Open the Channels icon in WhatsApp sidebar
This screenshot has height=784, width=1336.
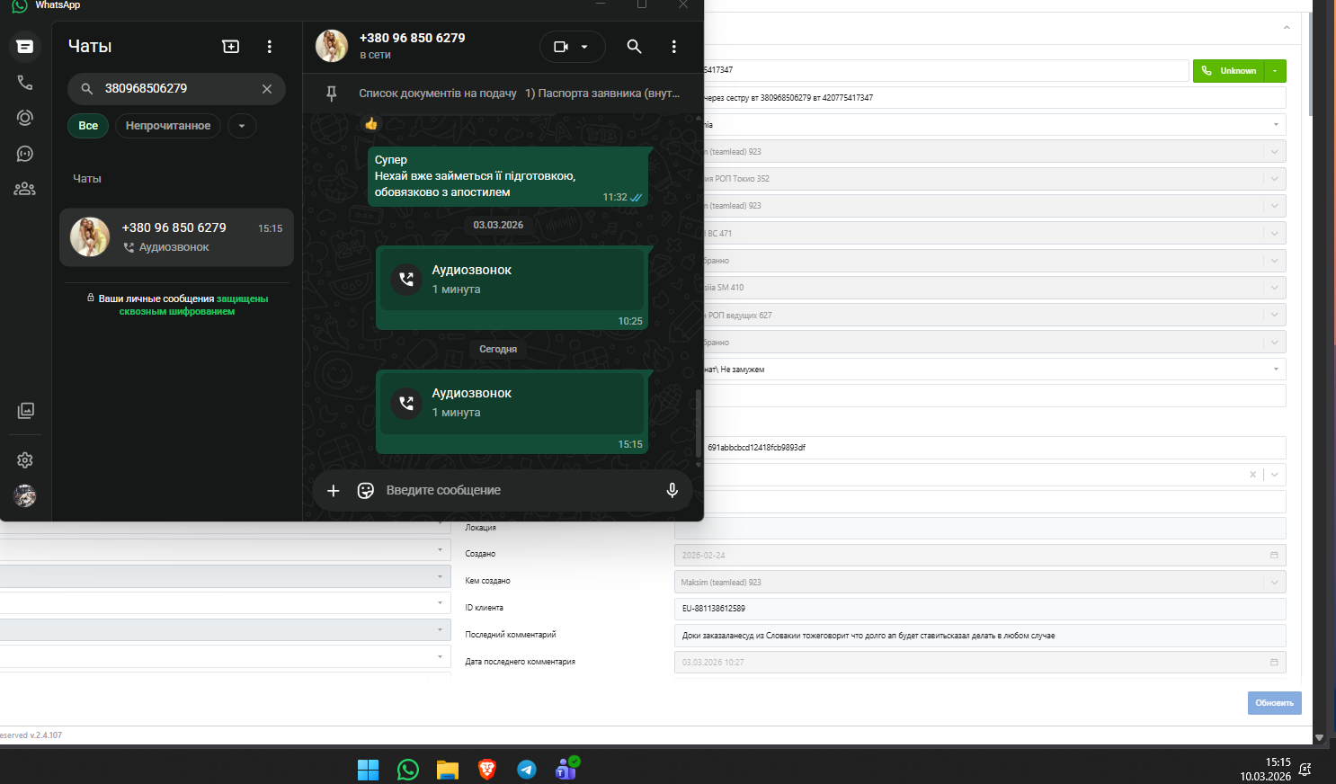coord(25,154)
